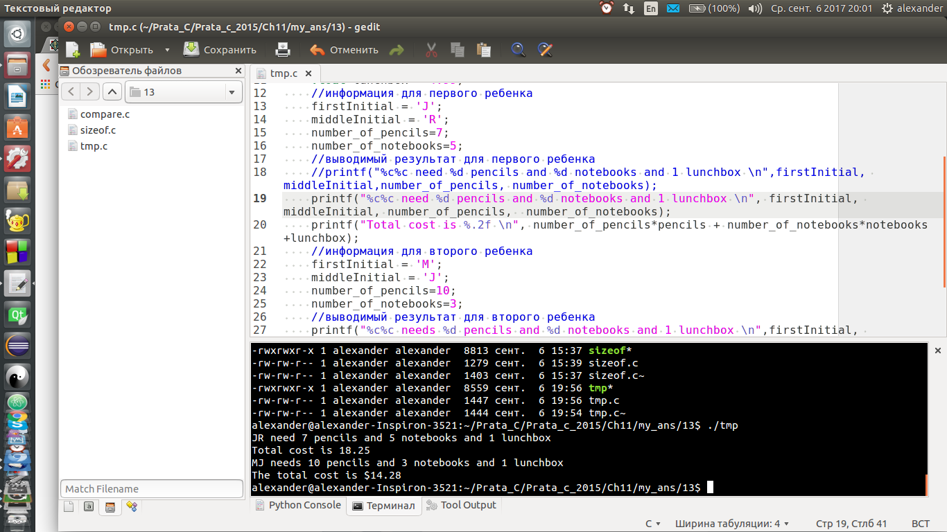Switch to the character map side panel tab
This screenshot has height=532, width=947.
89,507
